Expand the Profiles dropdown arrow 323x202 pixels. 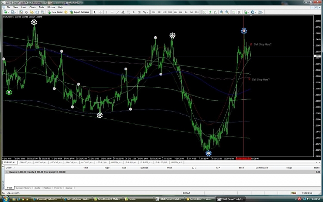[16, 12]
